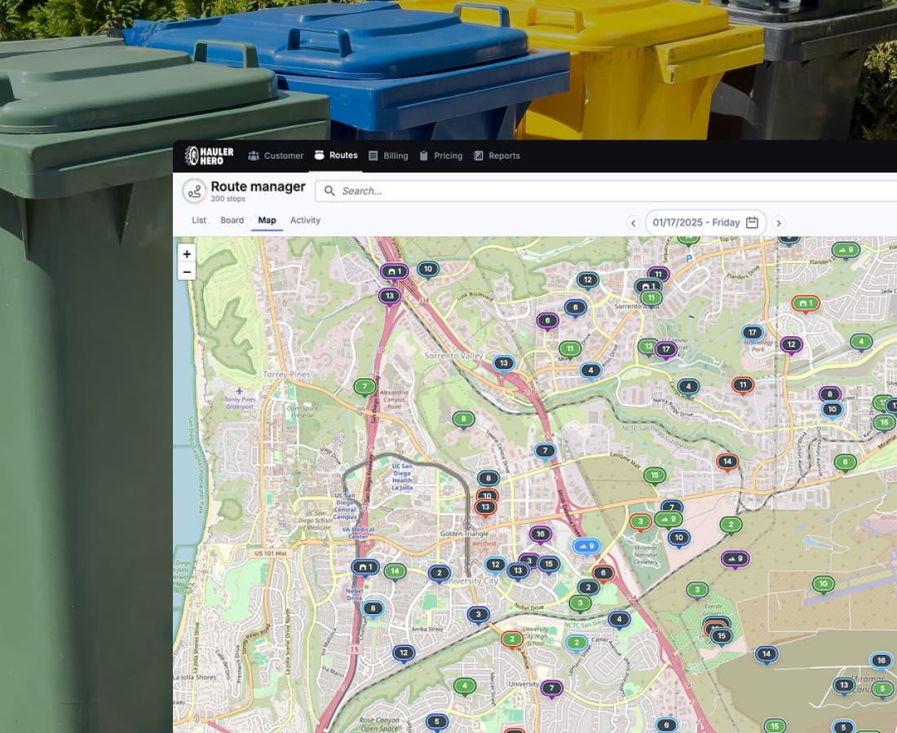Image resolution: width=897 pixels, height=733 pixels.
Task: Open the Reports section
Action: click(497, 156)
